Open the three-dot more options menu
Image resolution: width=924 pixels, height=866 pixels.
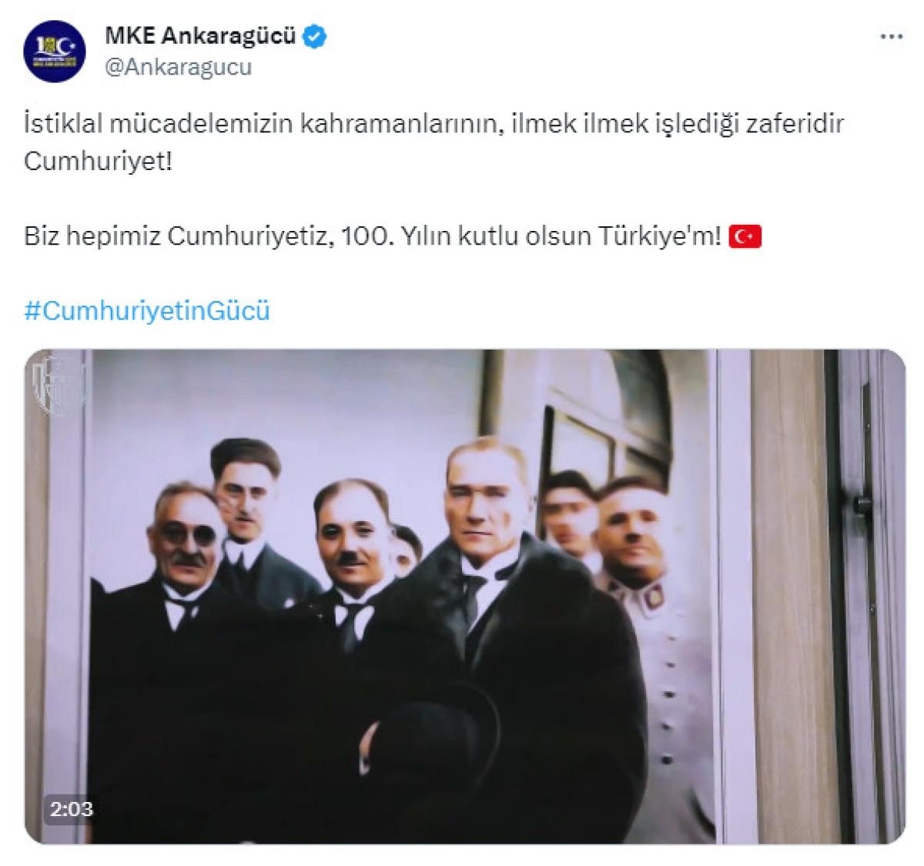892,36
